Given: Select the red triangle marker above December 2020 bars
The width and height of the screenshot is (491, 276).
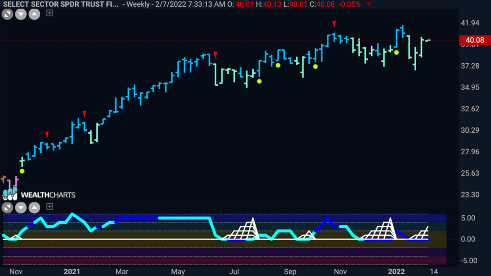Looking at the screenshot, I should (47, 135).
